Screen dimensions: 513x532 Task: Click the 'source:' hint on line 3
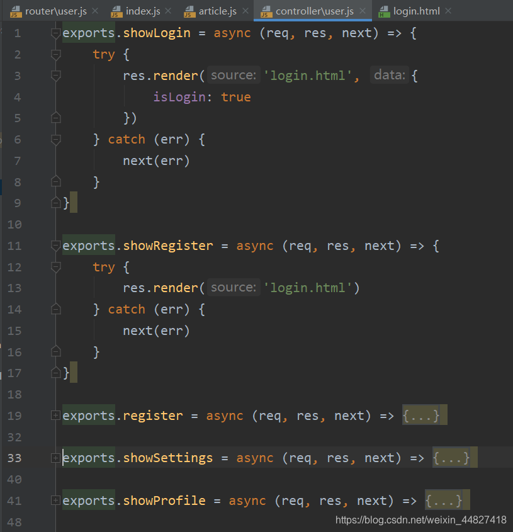pyautogui.click(x=234, y=75)
